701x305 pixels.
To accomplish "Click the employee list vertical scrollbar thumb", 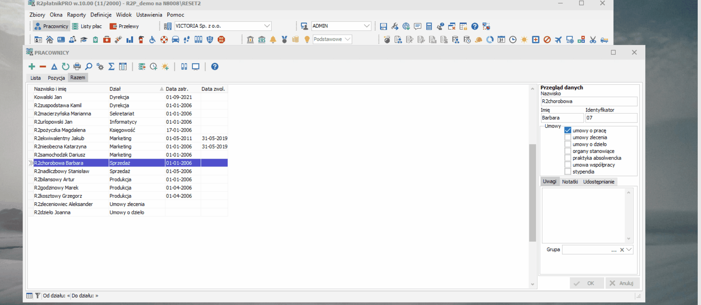I will (x=533, y=193).
